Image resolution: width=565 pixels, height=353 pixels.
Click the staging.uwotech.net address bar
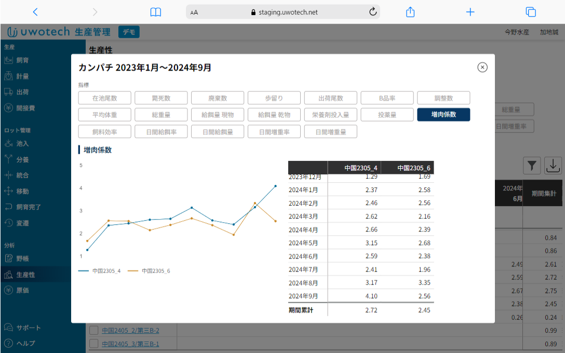(283, 12)
